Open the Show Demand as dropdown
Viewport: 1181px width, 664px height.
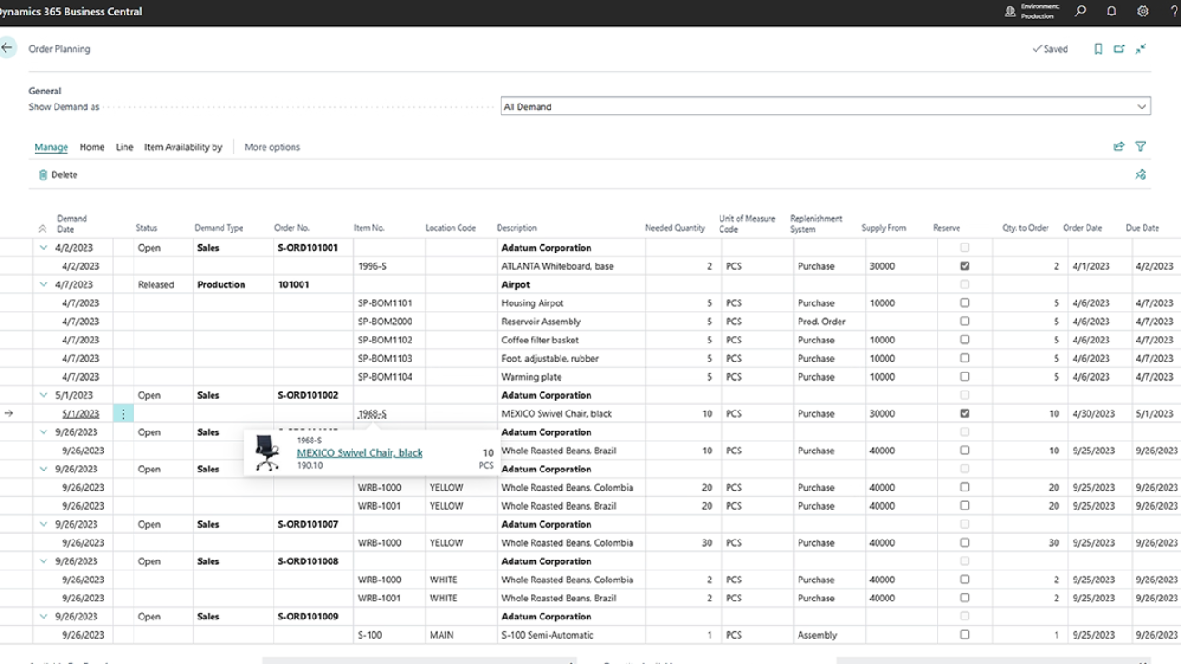click(1141, 107)
